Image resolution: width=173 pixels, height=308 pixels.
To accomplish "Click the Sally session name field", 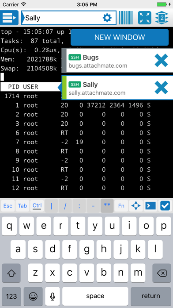I will click(x=68, y=18).
